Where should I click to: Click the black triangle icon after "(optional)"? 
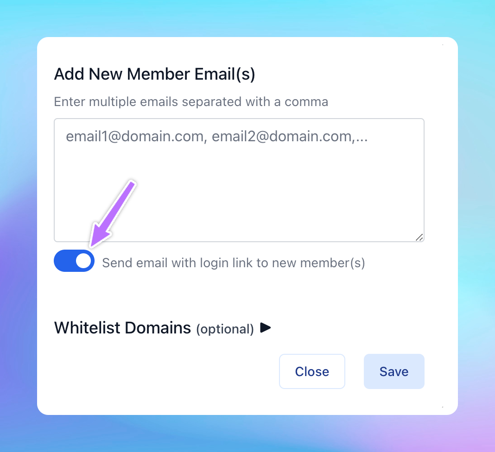click(x=265, y=328)
